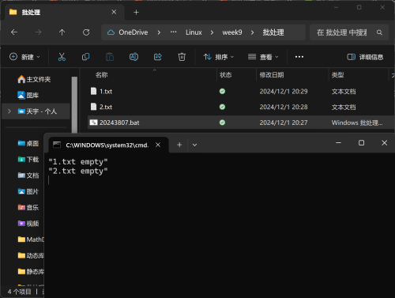Toggle the 详细信息 details pane
Image resolution: width=395 pixels, height=298 pixels.
pyautogui.click(x=365, y=57)
